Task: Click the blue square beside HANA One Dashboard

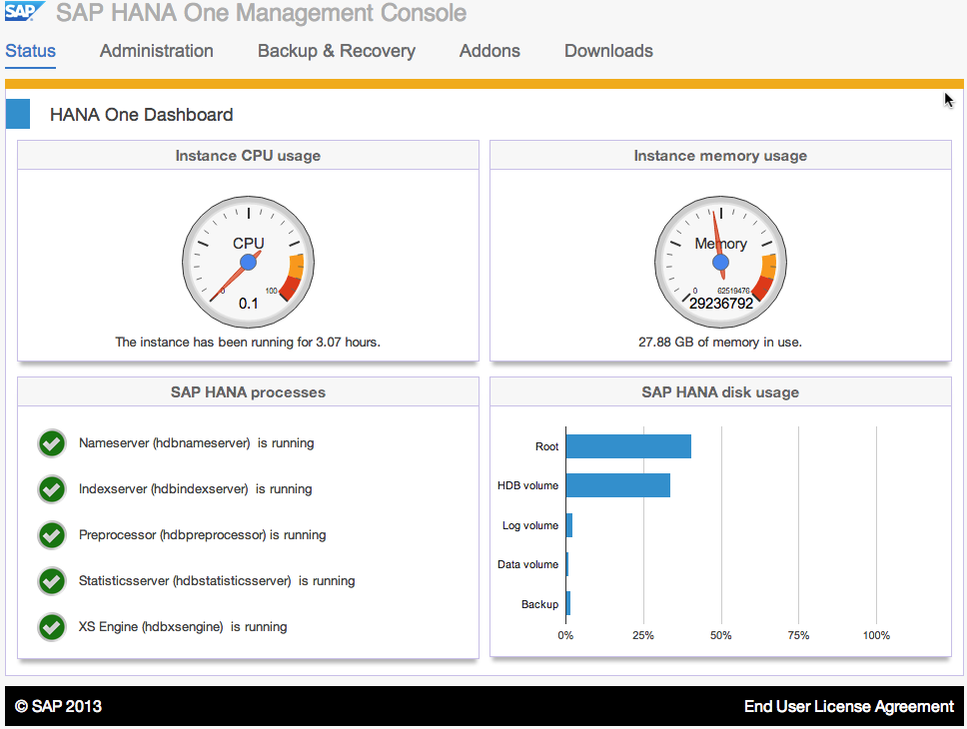Action: [18, 114]
